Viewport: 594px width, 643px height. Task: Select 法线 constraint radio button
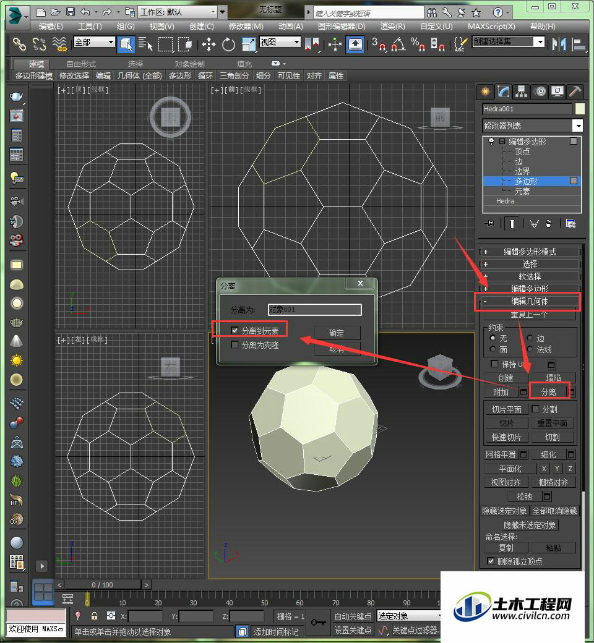(530, 349)
